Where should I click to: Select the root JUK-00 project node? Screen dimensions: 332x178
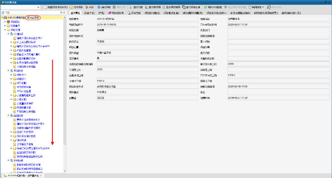coord(16,17)
